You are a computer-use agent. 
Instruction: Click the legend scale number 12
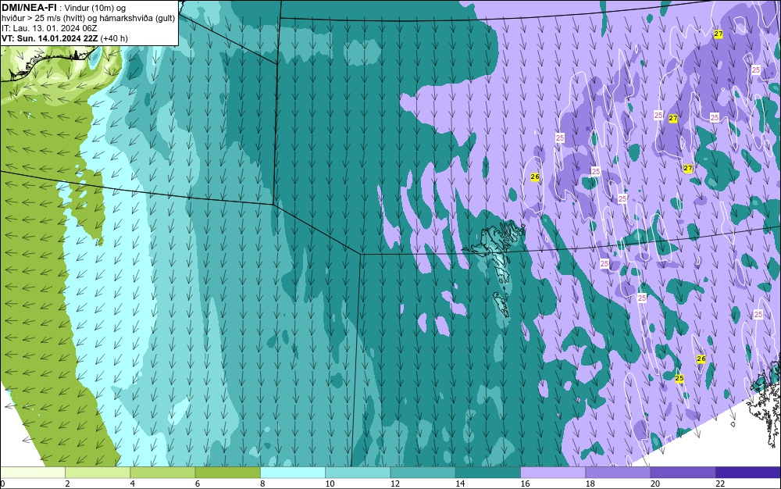point(395,484)
